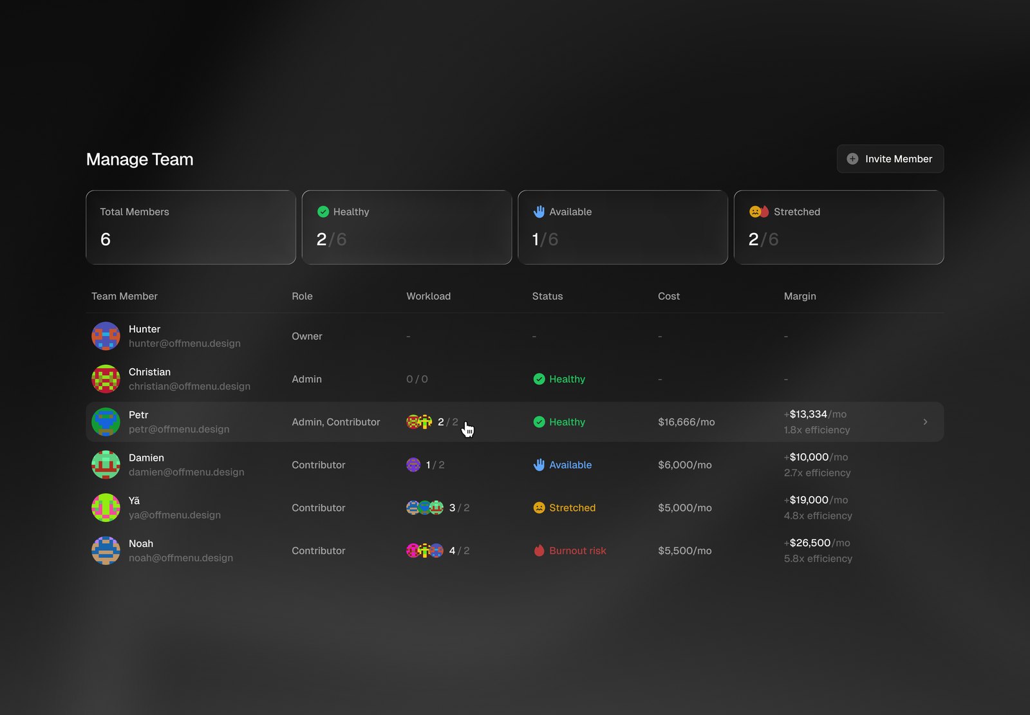Screen dimensions: 1030x715
Task: Click Yä's 4.8x efficiency value
Action: point(818,515)
